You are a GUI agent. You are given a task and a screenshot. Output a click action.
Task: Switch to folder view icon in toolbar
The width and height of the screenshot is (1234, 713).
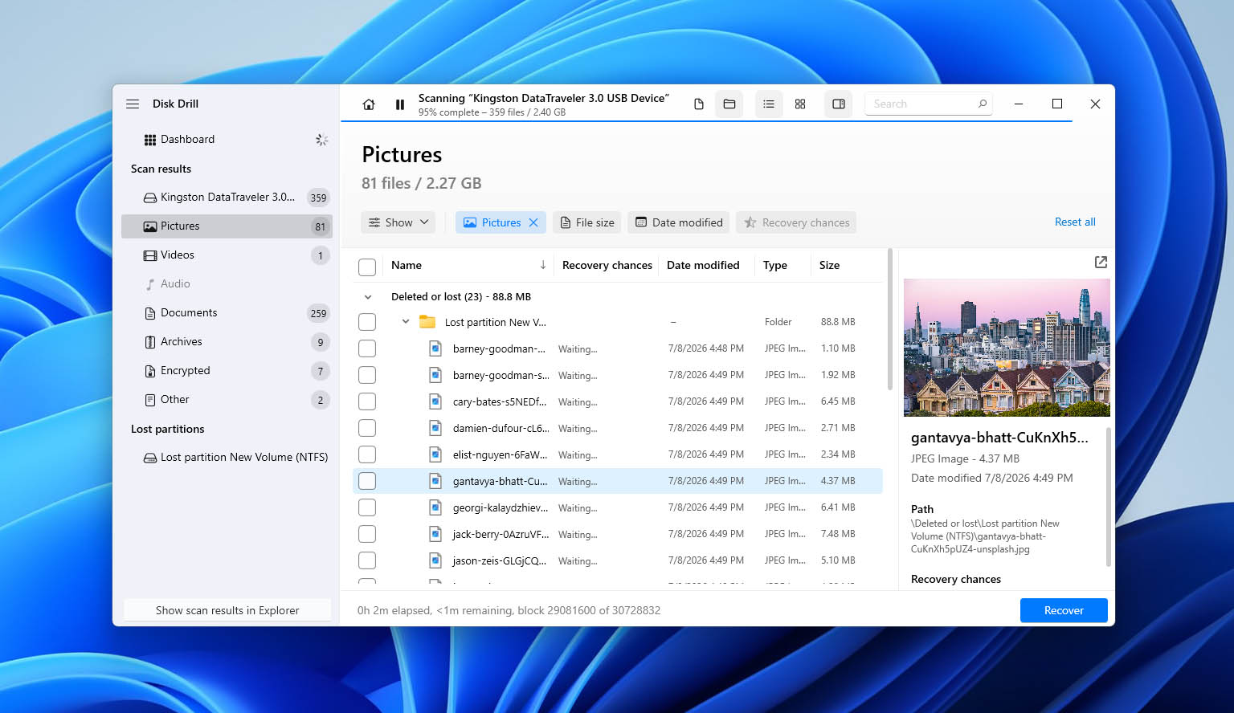(729, 104)
